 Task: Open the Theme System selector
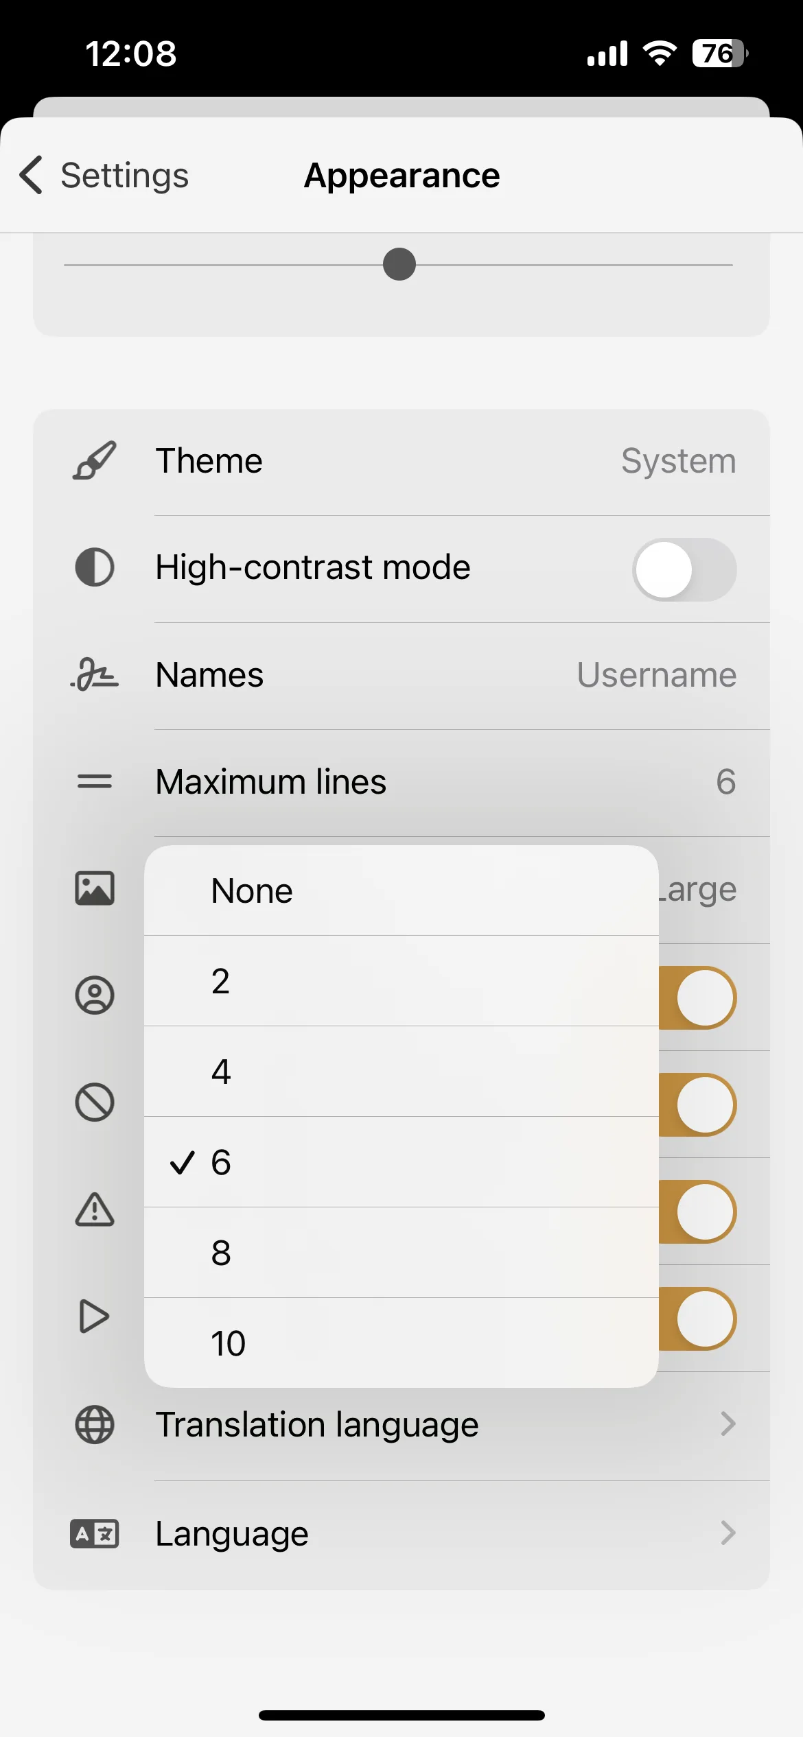coord(679,460)
